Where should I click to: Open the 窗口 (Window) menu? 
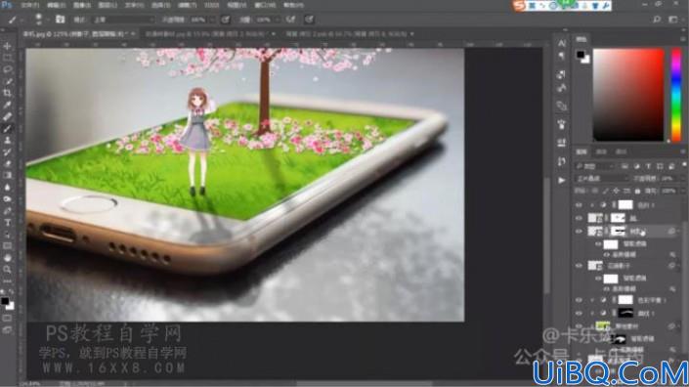265,5
